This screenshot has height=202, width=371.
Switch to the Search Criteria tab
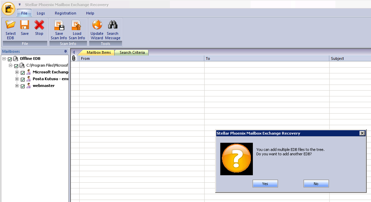132,52
